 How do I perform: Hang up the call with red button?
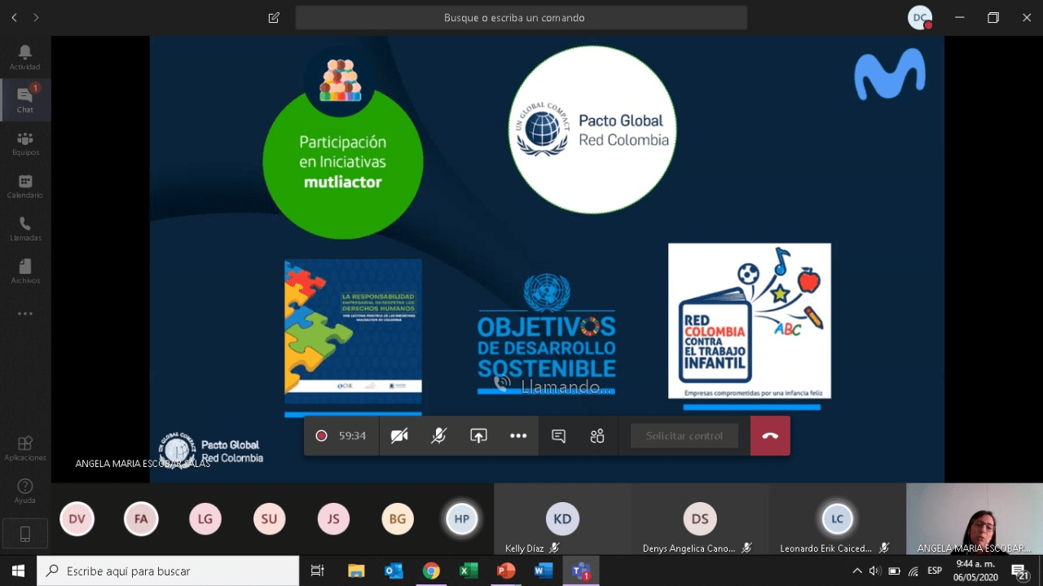point(770,436)
